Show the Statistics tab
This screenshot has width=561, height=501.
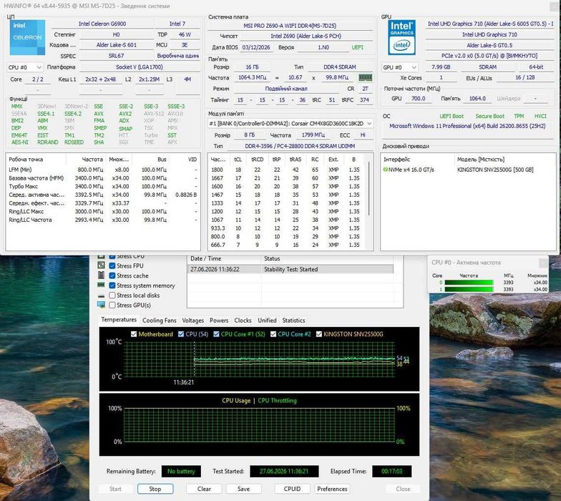tap(293, 321)
